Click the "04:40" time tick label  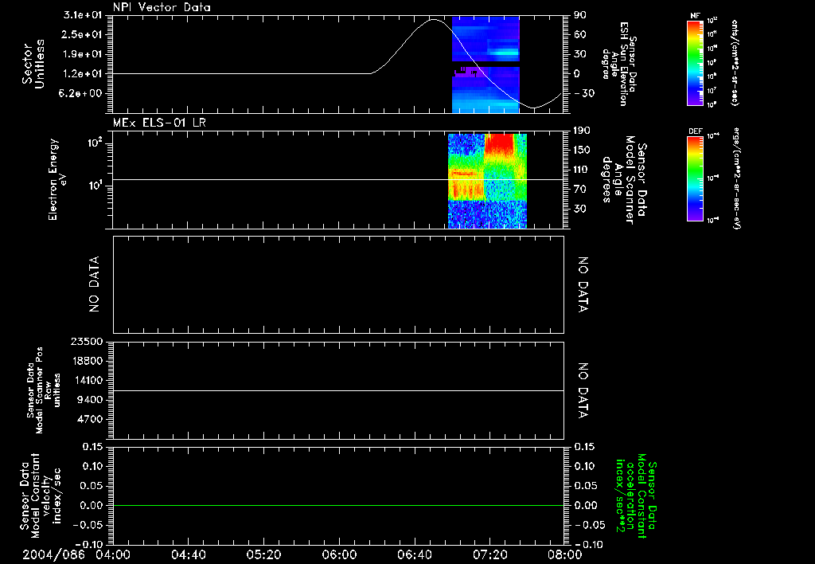[x=188, y=554]
